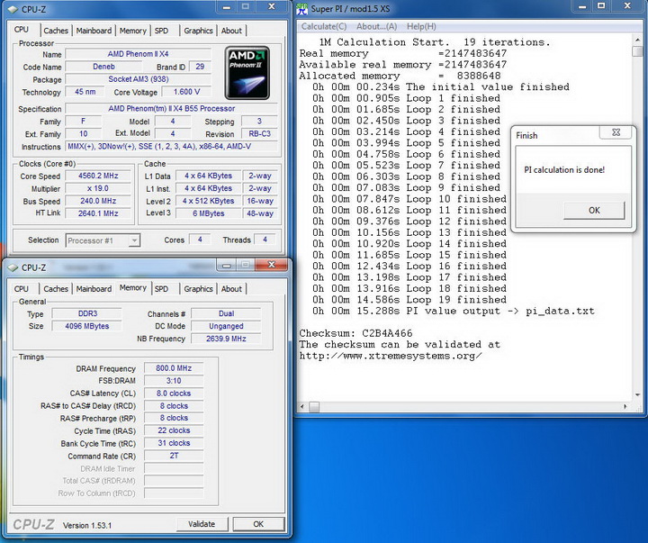Close the Finish dialog with X
The image size is (648, 543).
tap(616, 132)
